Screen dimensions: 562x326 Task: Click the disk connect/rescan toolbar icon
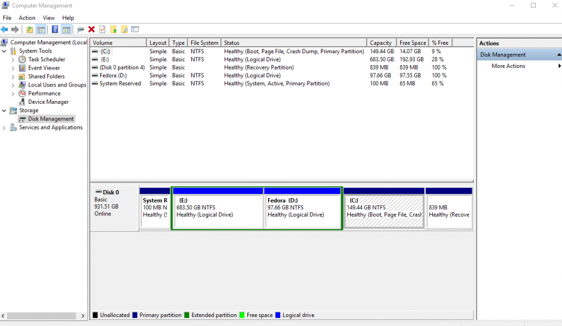point(80,30)
